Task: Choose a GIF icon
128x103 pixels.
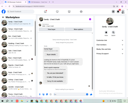Action: pyautogui.click(x=51, y=95)
